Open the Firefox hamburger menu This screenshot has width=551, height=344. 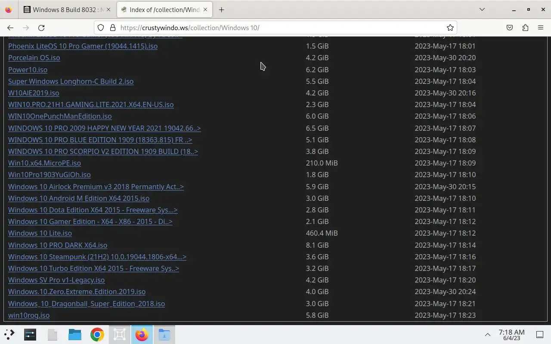(541, 28)
